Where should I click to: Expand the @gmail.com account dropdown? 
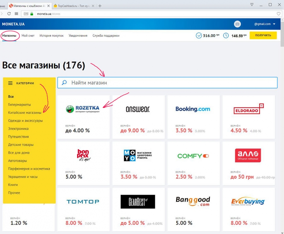click(x=265, y=24)
